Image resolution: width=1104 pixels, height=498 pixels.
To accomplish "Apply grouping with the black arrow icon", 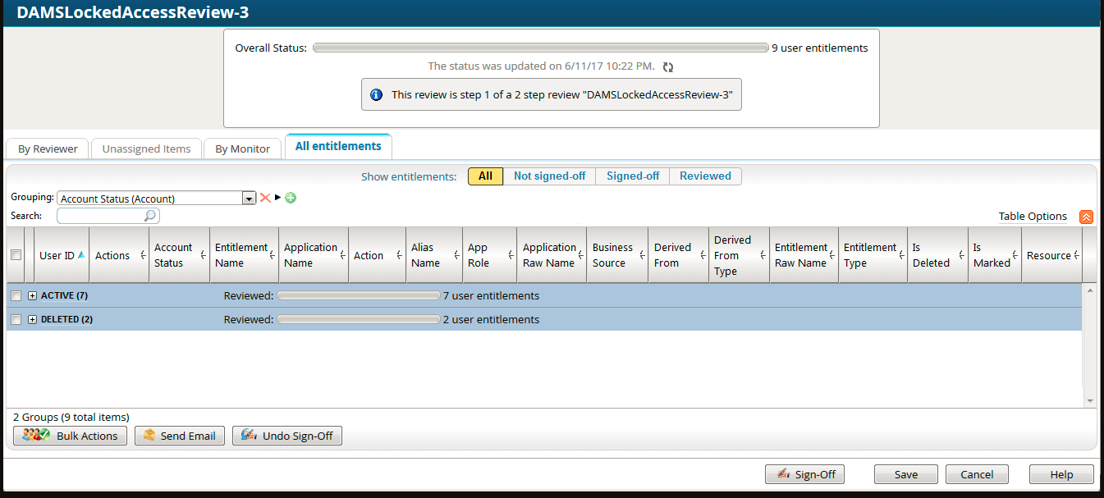I will click(x=276, y=198).
